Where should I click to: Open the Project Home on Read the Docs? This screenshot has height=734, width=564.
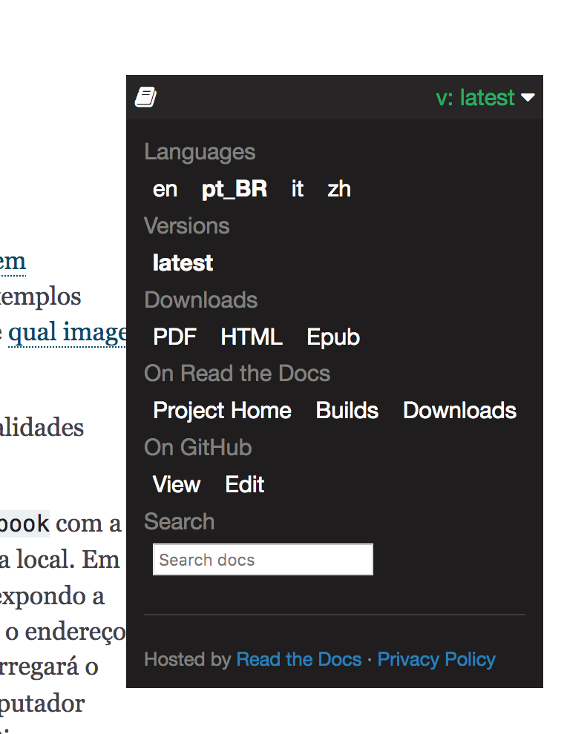click(x=221, y=410)
